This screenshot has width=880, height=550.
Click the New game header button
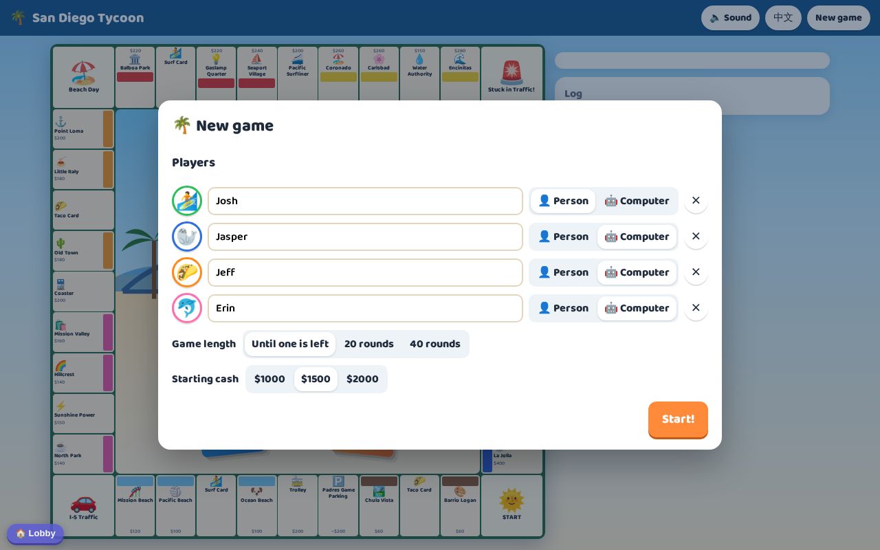(839, 18)
